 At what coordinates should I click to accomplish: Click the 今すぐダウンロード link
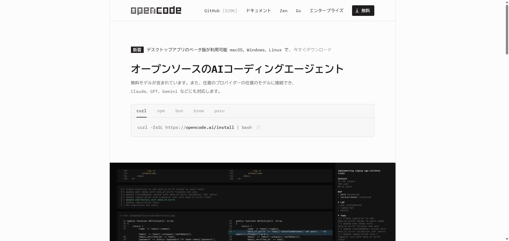click(312, 50)
